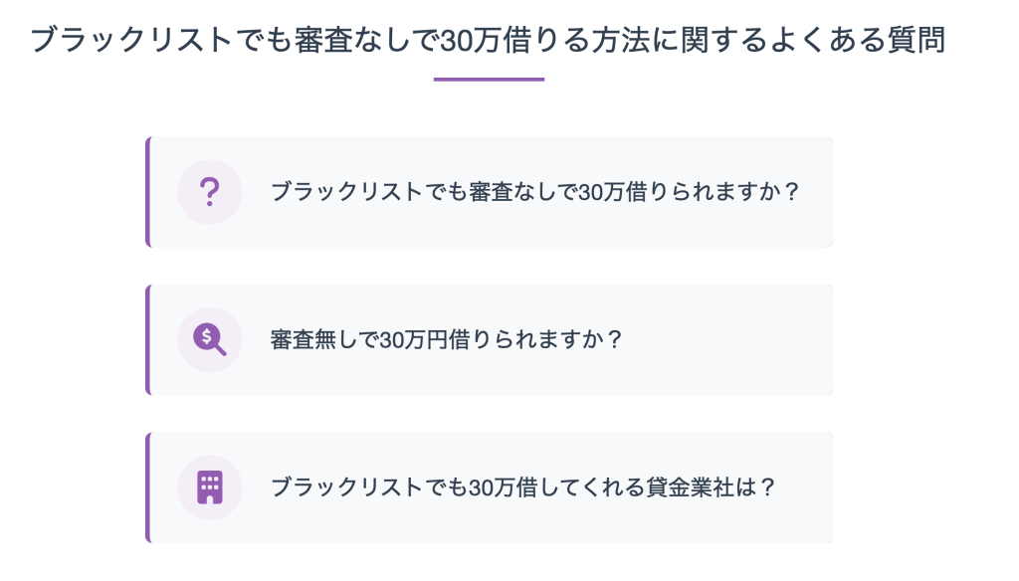
Task: Click the purple left border of the second FAQ card
Action: 148,340
